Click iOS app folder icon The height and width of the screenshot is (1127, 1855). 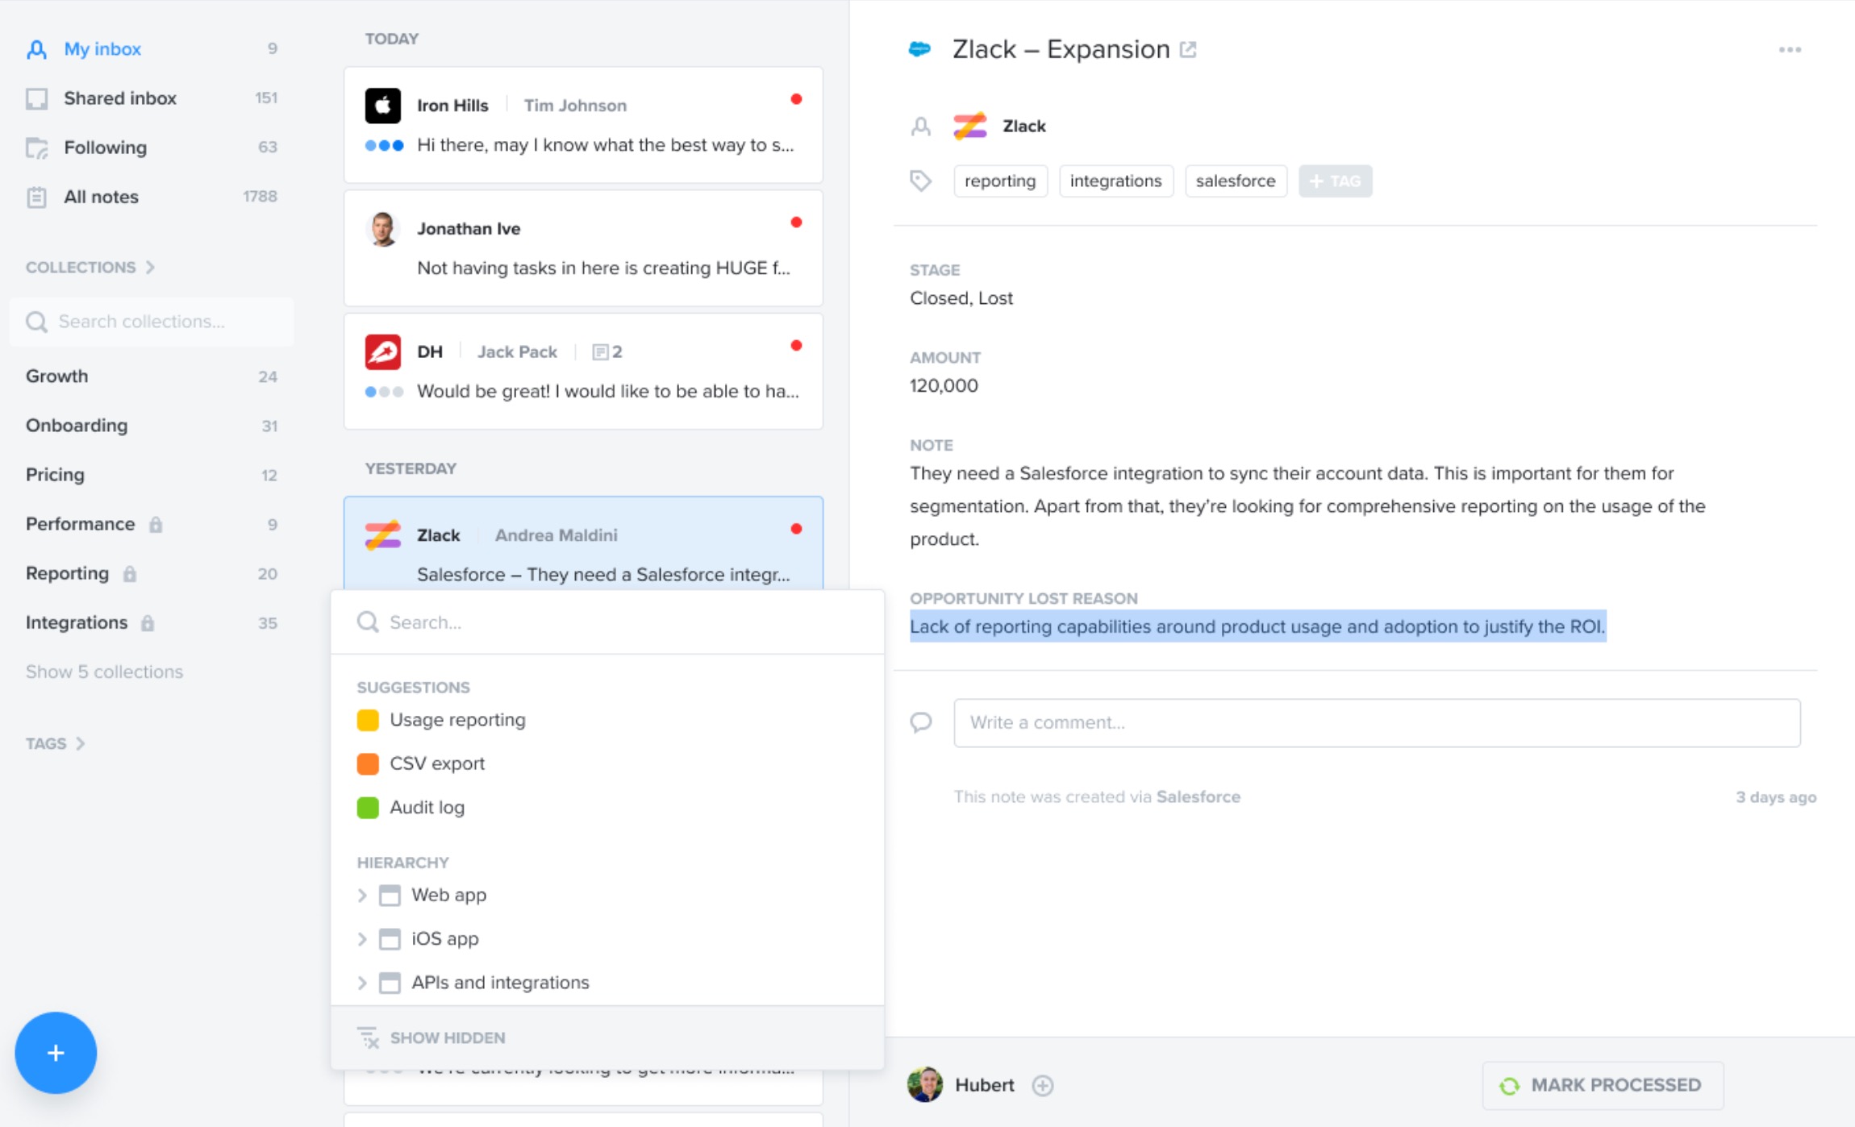(x=390, y=939)
